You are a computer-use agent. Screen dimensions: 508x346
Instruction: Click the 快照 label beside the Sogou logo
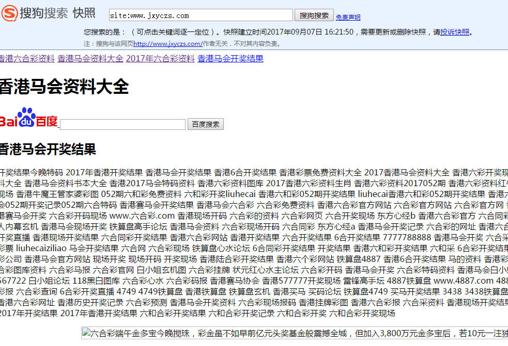[x=84, y=13]
